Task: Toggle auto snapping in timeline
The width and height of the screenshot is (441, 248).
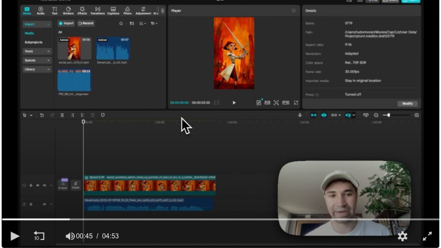Action: 324,115
